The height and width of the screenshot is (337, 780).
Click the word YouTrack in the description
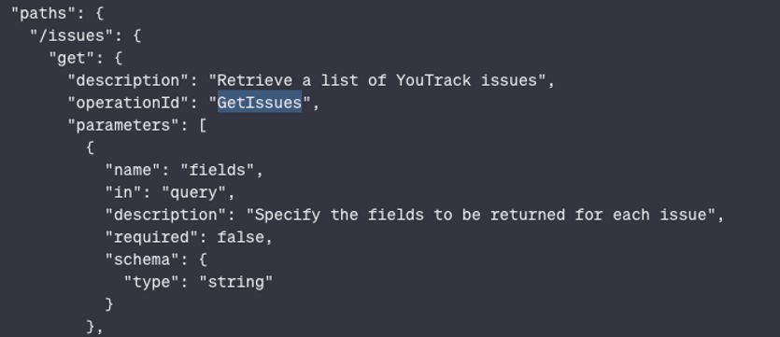pyautogui.click(x=433, y=80)
